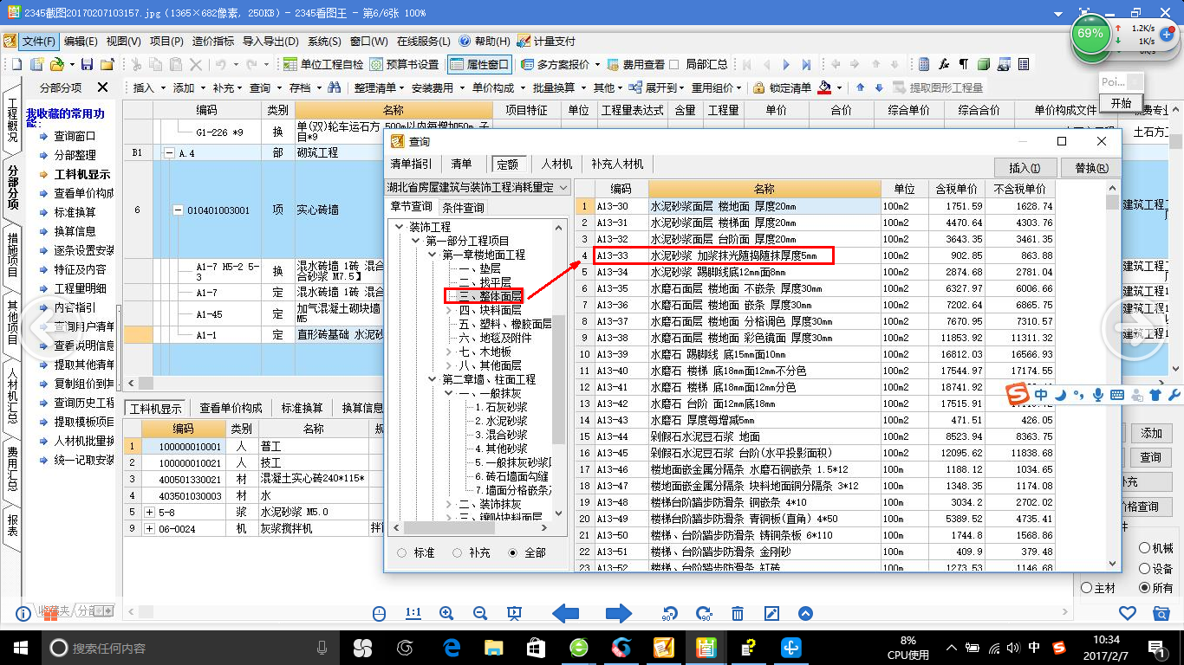Select the 主材 radio button
Screen dimensions: 1184x665
[x=1087, y=588]
